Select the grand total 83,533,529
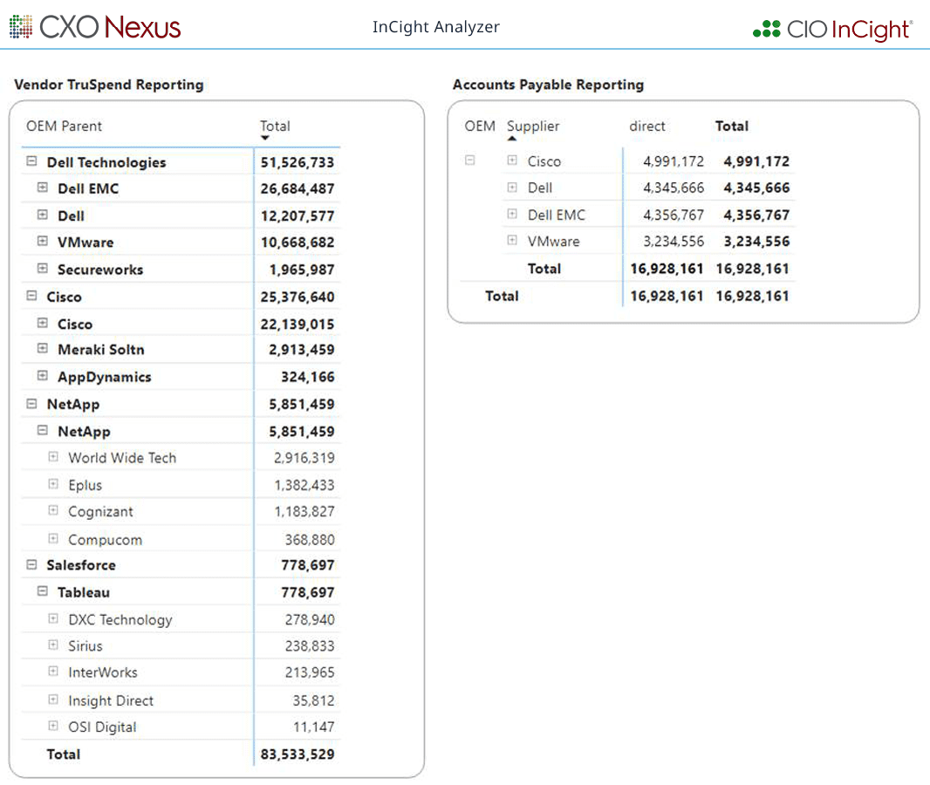930x785 pixels. tap(297, 754)
